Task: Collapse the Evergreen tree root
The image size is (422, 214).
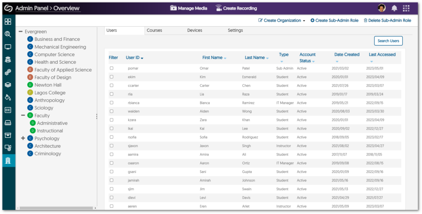Action: [x=21, y=32]
